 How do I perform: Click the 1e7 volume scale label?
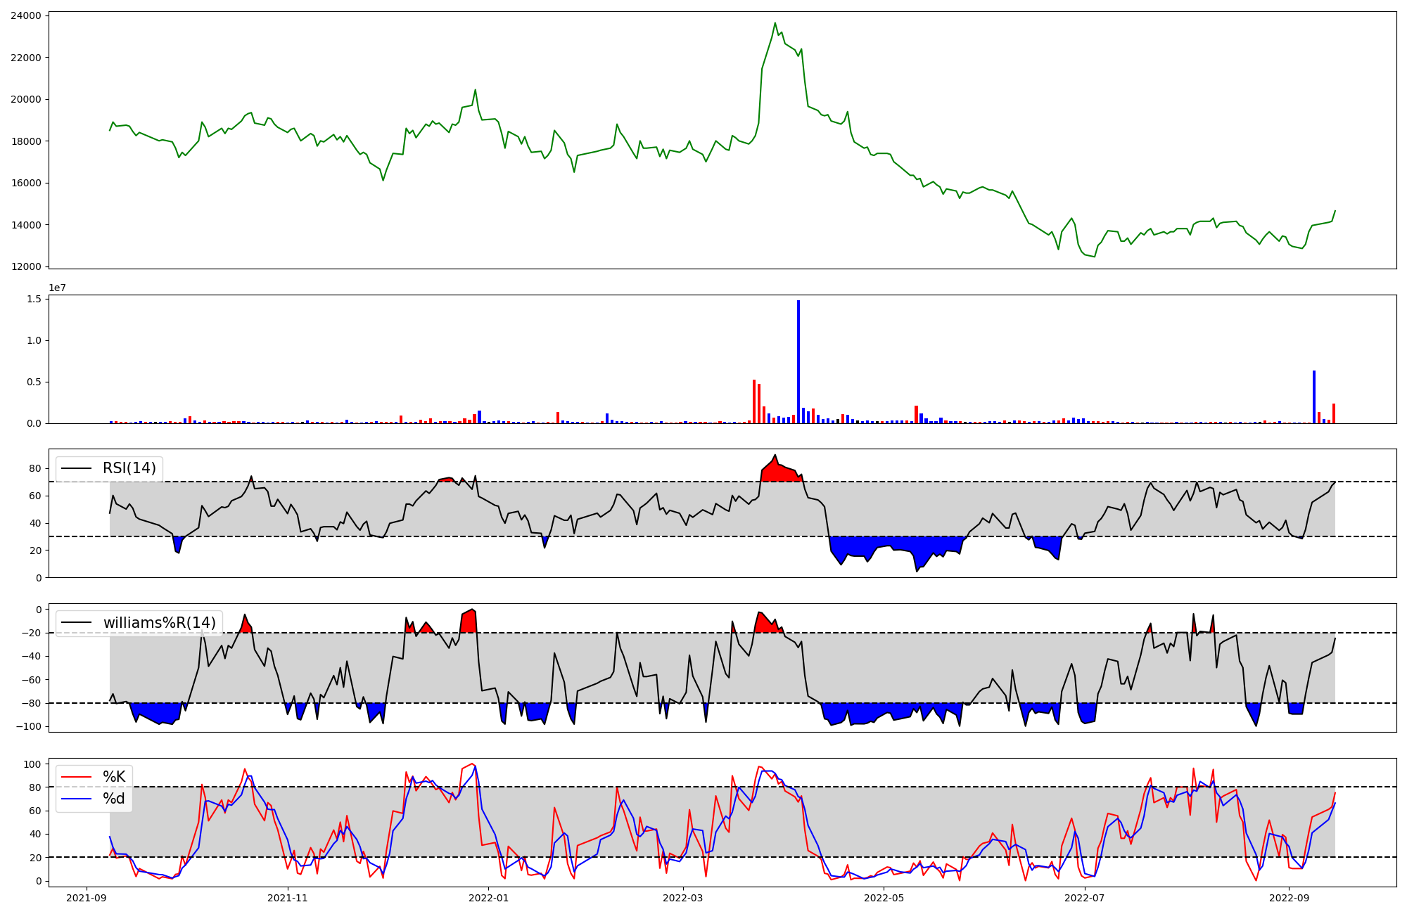pyautogui.click(x=58, y=288)
